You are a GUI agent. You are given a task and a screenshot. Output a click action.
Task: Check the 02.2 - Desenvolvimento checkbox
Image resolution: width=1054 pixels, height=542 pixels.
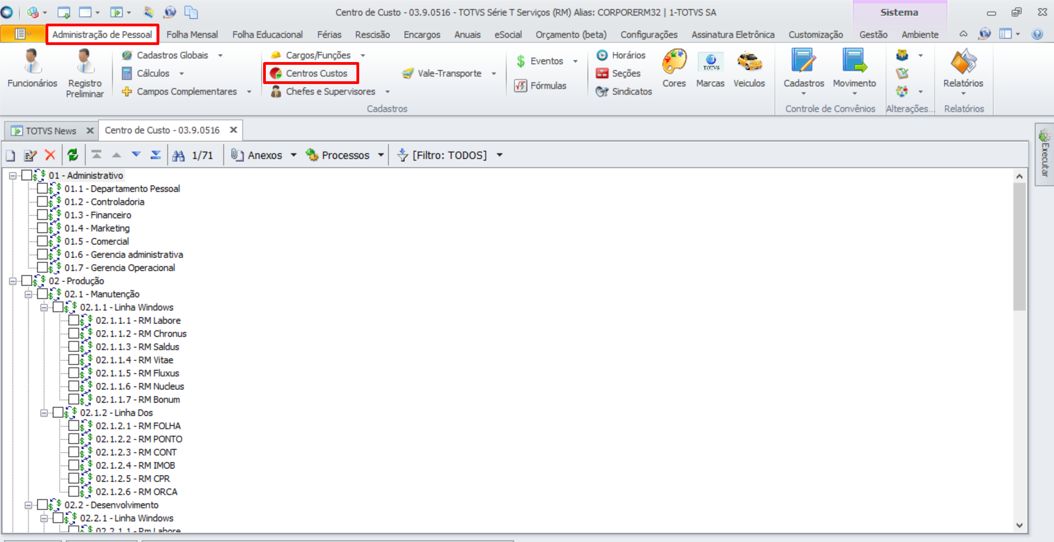pos(42,505)
